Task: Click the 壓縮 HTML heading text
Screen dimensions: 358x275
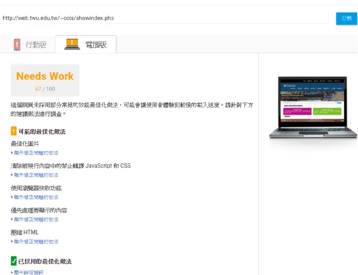Action: tap(25, 232)
